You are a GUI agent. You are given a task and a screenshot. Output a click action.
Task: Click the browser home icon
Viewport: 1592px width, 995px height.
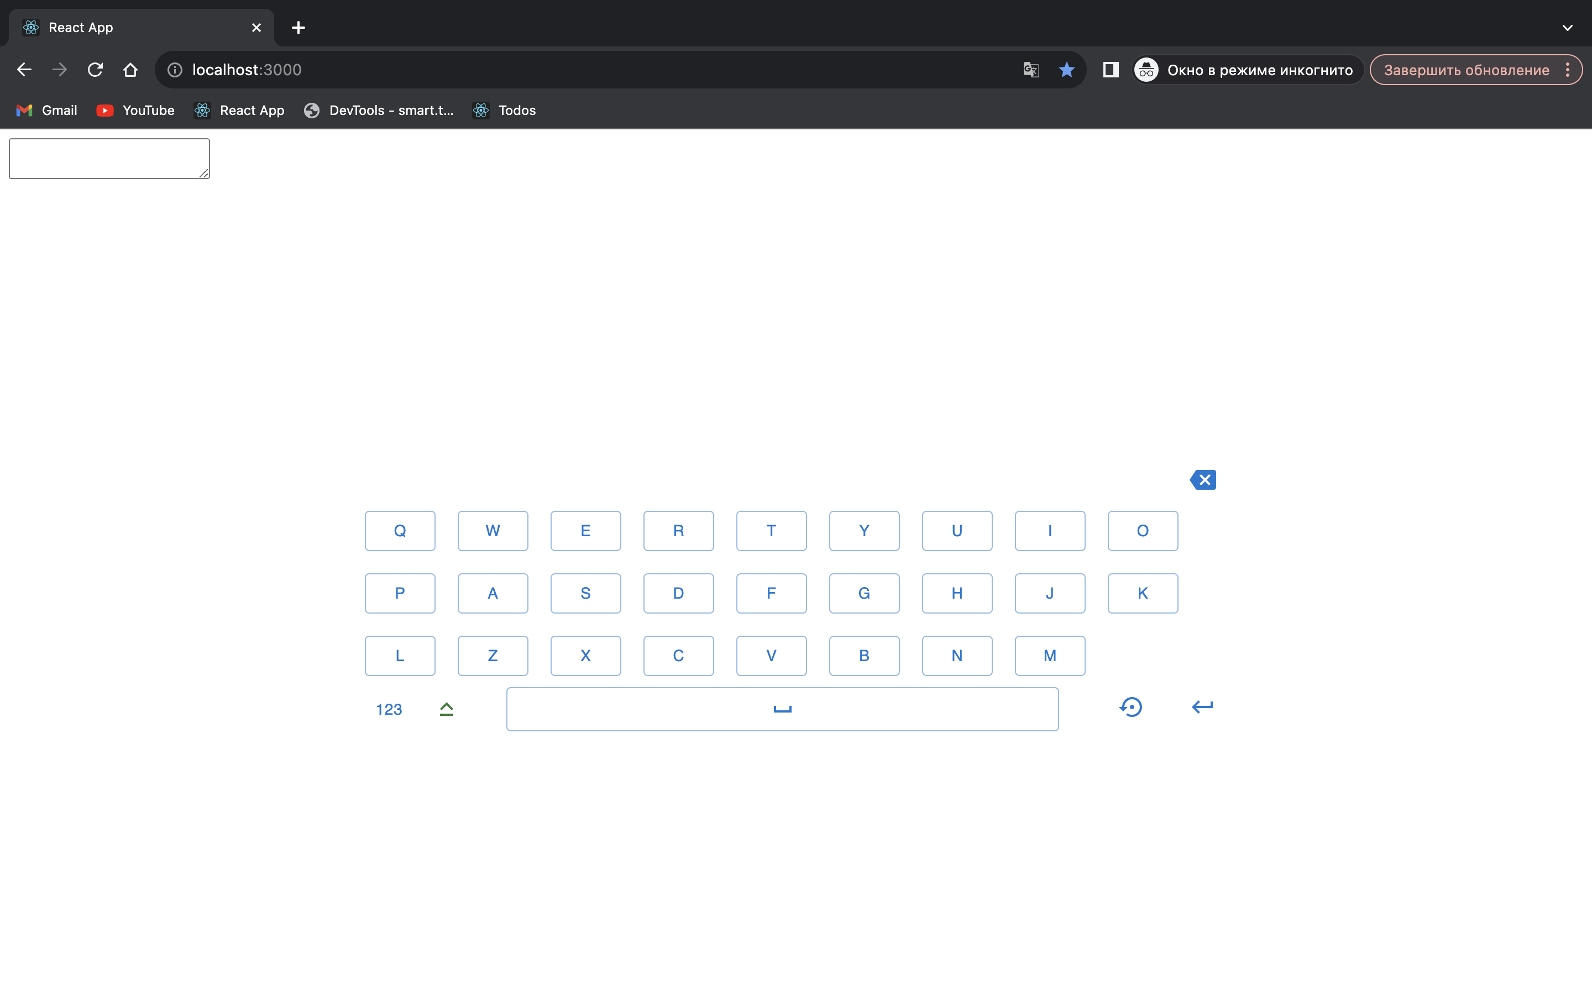[x=130, y=70]
